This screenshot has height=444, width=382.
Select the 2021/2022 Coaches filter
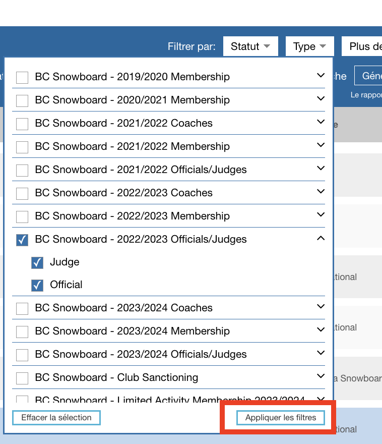[x=22, y=123]
